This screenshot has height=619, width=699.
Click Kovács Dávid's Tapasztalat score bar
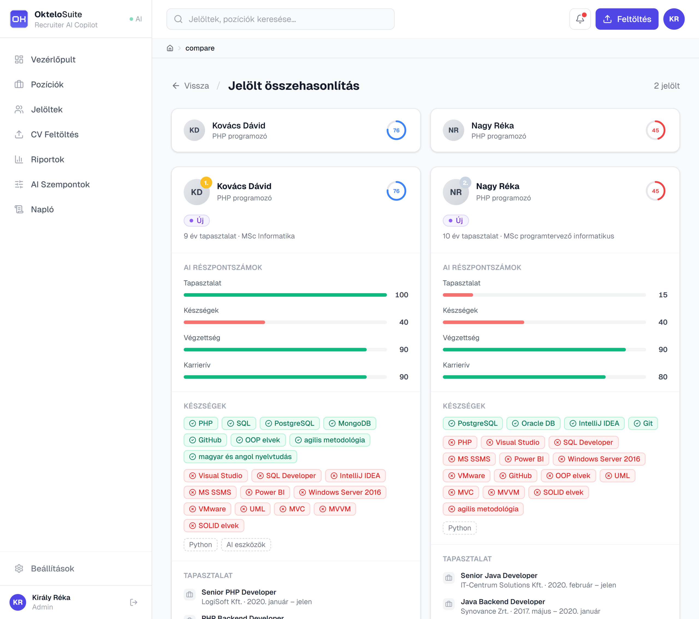285,295
